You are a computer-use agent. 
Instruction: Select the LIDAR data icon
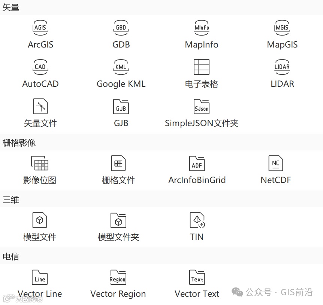[282, 67]
